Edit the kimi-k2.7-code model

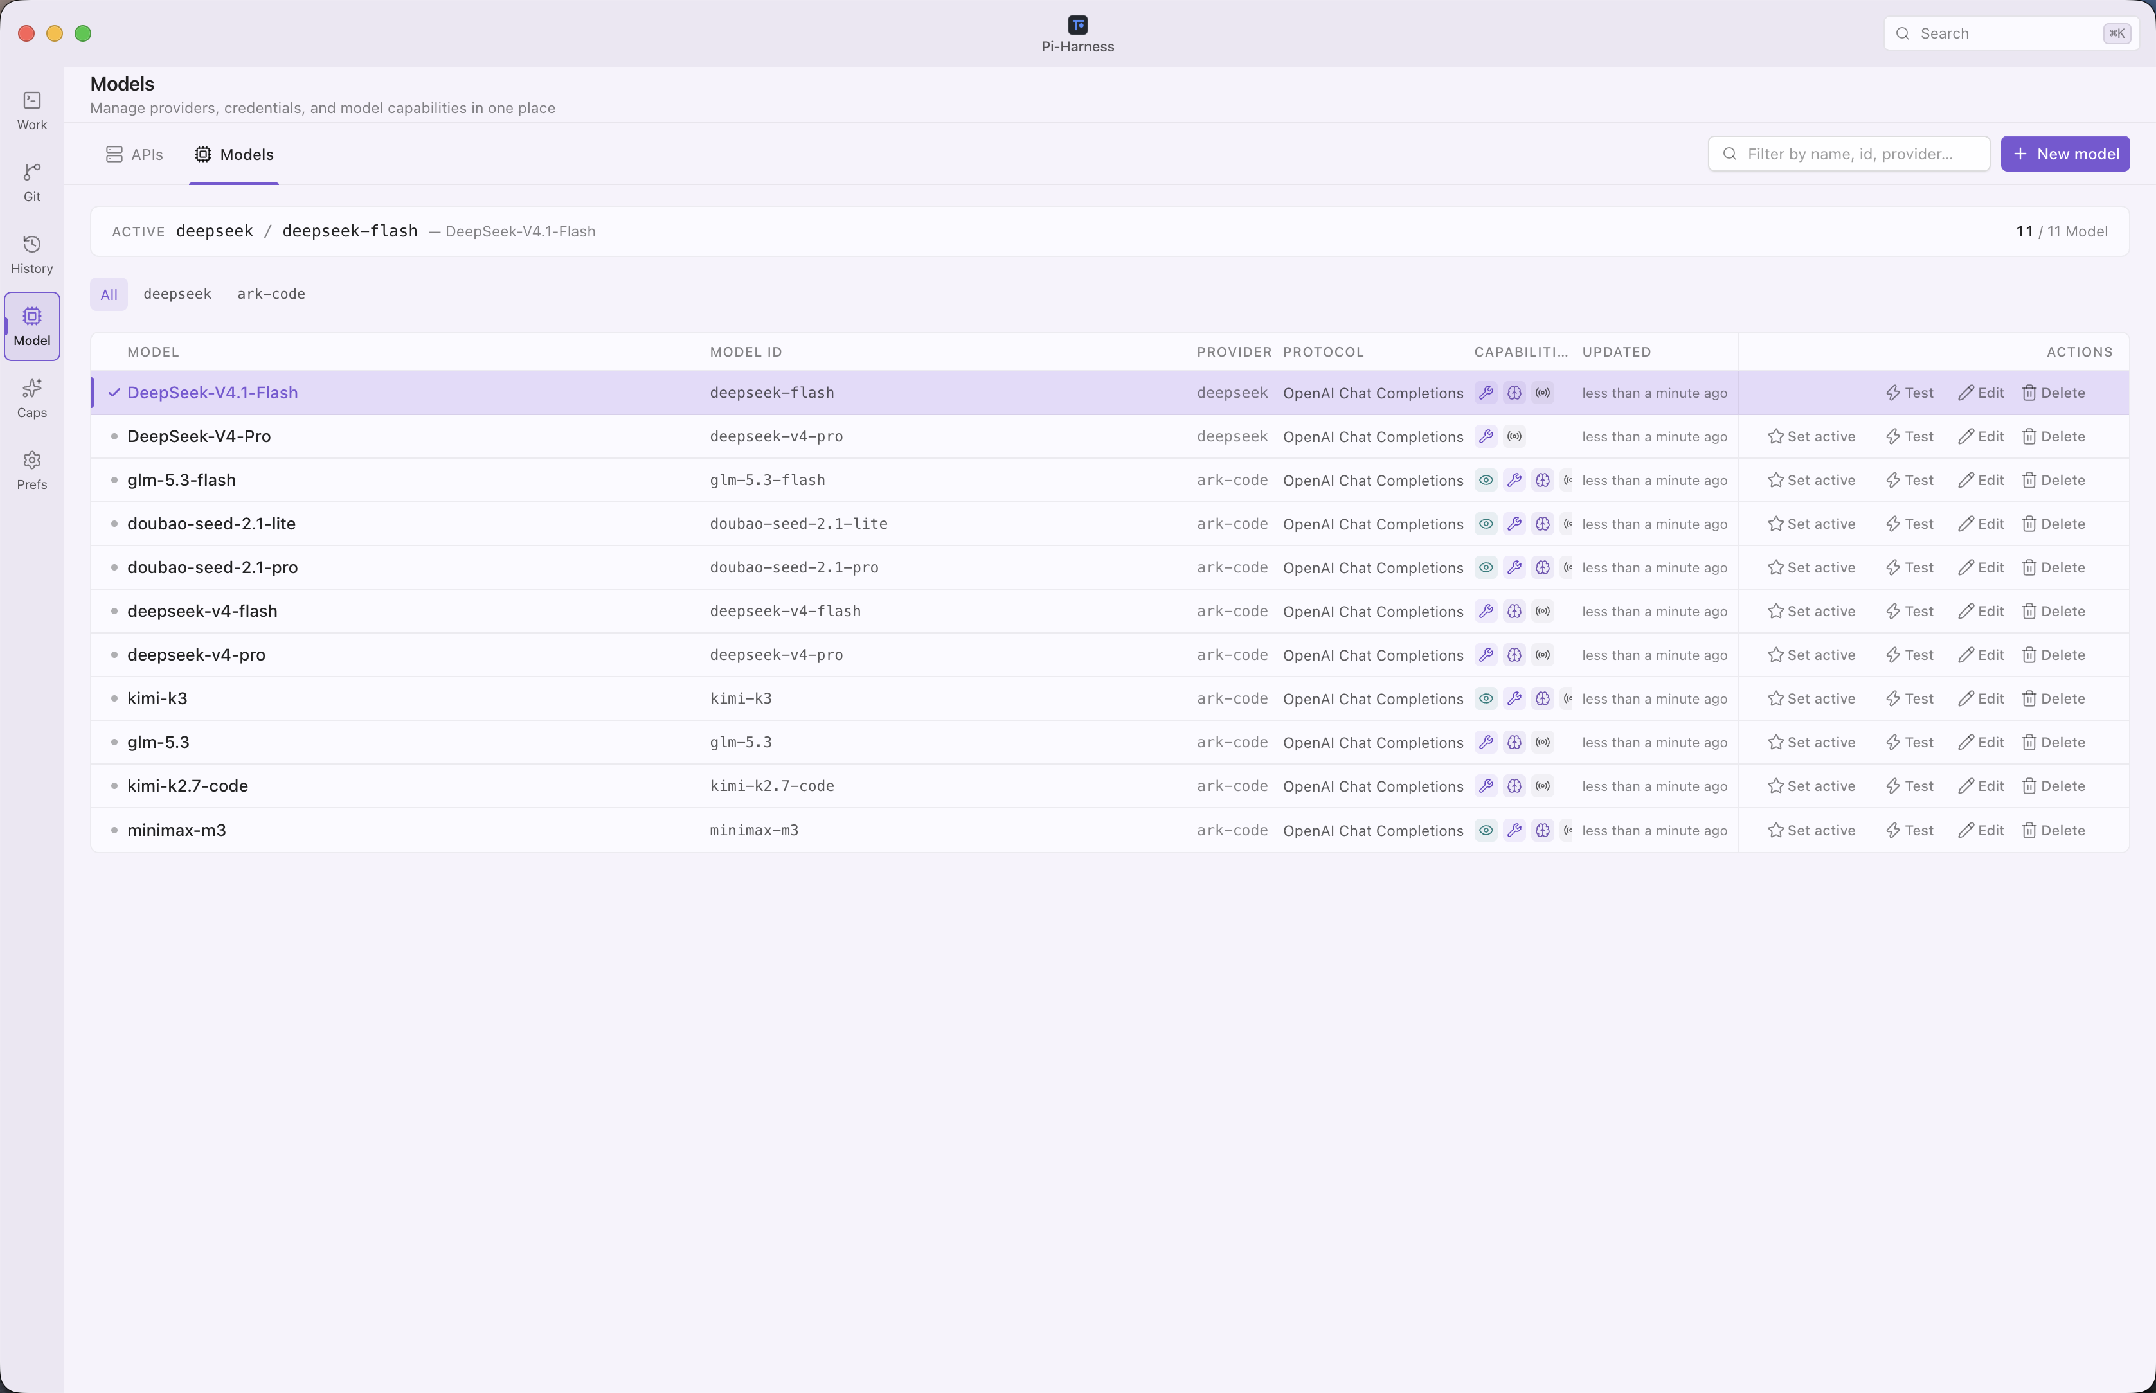point(1981,786)
